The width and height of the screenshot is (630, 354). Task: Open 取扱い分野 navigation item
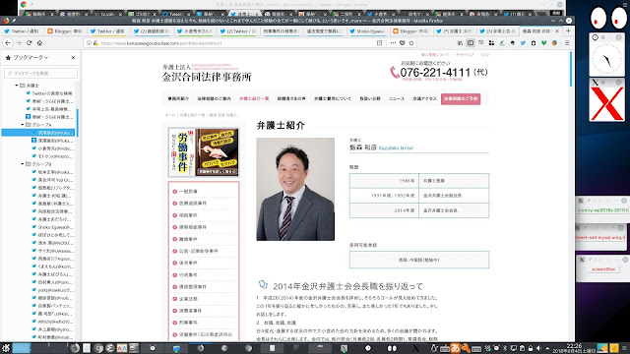[370, 98]
